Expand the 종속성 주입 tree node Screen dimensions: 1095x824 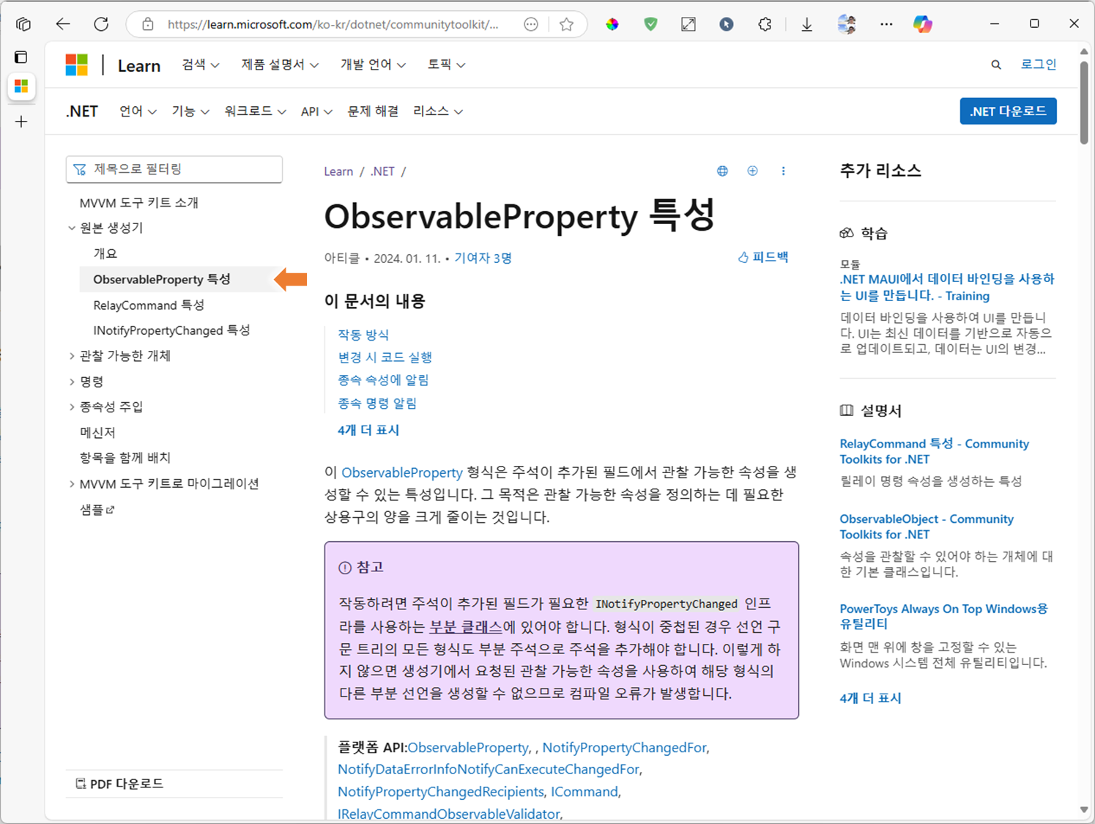click(x=72, y=407)
